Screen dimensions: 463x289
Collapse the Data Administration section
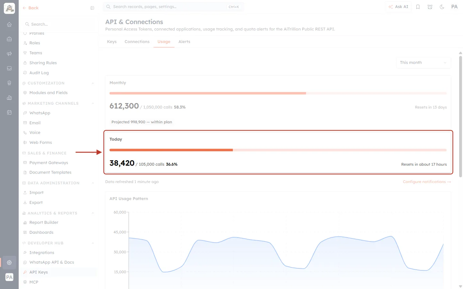93,183
